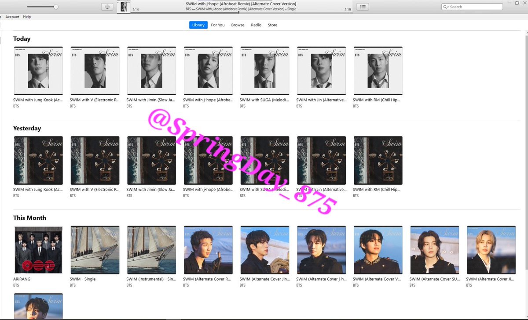Click the search magnifier icon

(x=446, y=7)
